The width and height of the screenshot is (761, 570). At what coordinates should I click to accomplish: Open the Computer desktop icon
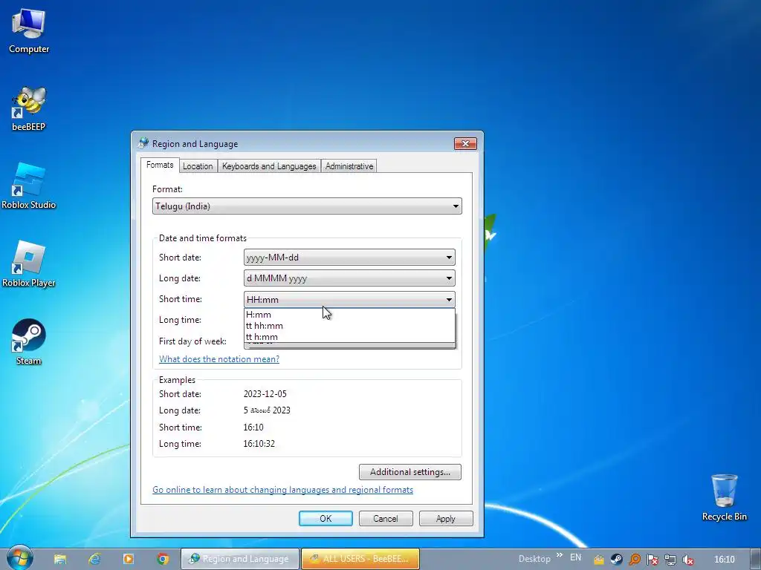tap(29, 31)
